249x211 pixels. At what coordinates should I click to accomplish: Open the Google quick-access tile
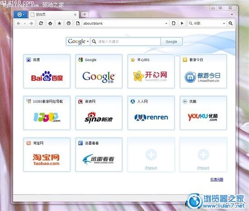pos(99,71)
